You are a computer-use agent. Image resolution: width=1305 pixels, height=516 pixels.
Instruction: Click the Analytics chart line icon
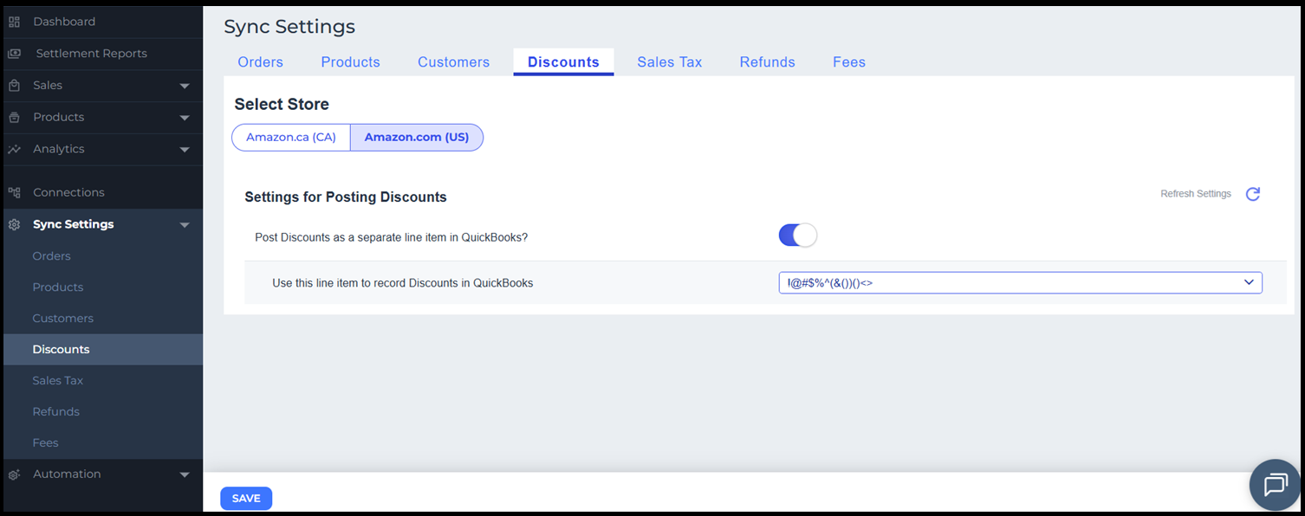coord(14,149)
